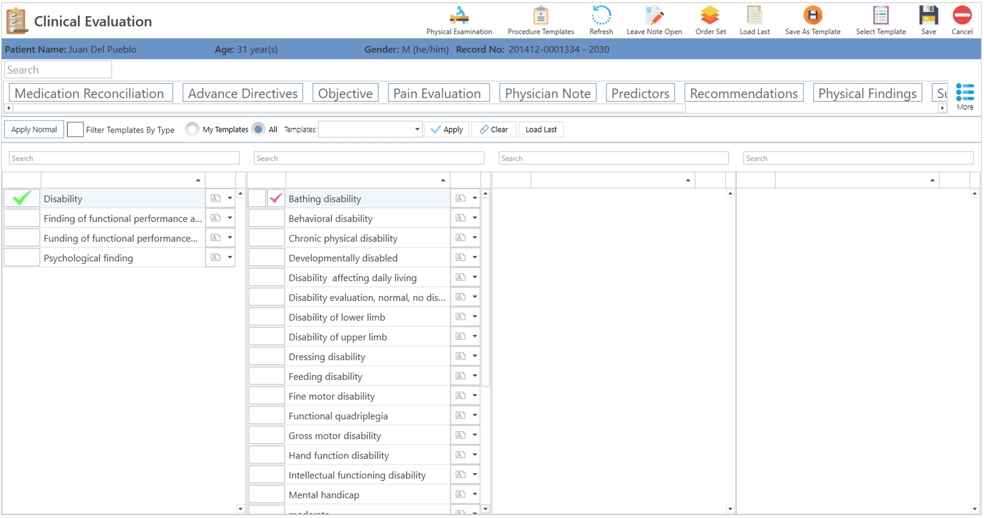984x518 pixels.
Task: Expand dropdown arrow on Feeding disability row
Action: tap(475, 376)
